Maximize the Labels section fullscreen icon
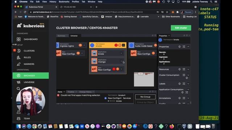 click(x=184, y=84)
